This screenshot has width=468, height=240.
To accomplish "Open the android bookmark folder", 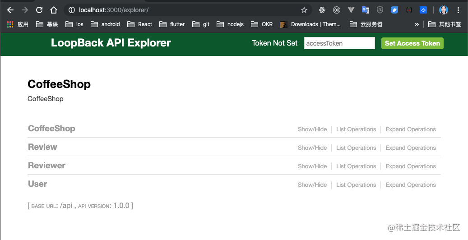I will click(x=105, y=24).
